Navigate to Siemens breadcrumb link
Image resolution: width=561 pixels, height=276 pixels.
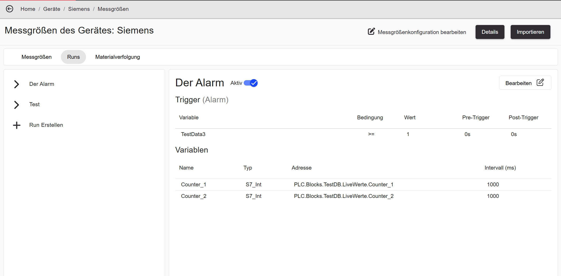click(x=79, y=9)
